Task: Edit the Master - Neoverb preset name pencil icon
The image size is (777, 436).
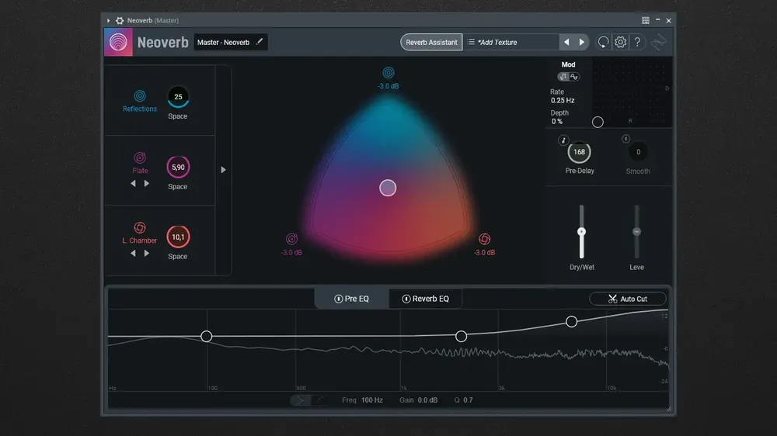Action: (x=260, y=42)
